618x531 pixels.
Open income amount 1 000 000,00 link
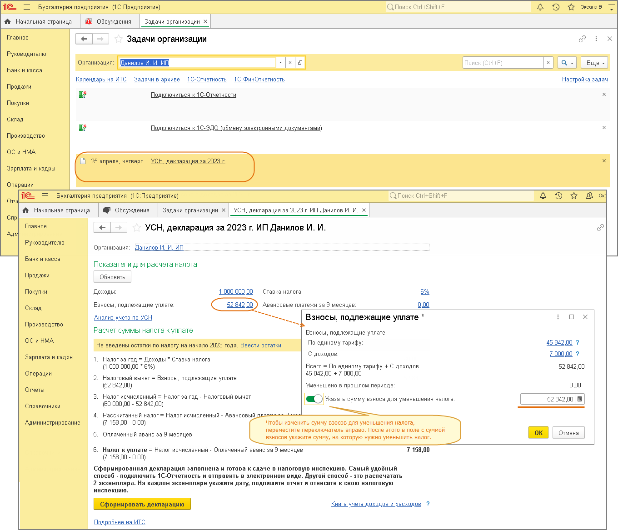tap(236, 292)
